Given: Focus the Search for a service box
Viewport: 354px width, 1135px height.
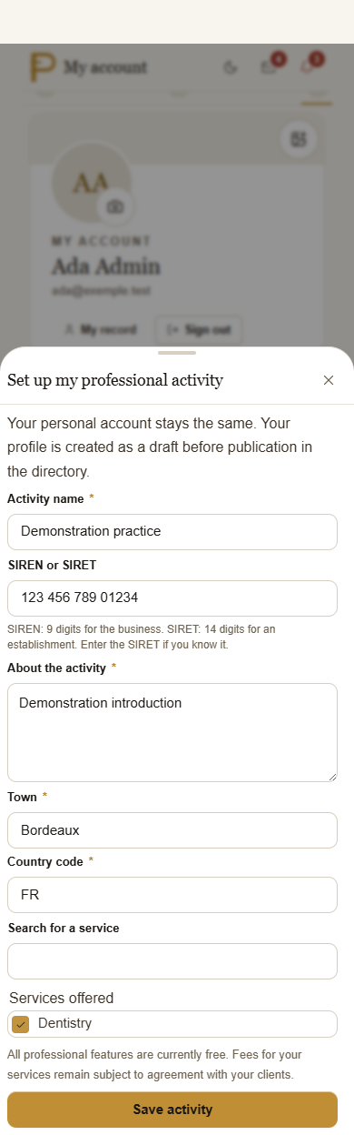Looking at the screenshot, I should [x=172, y=961].
